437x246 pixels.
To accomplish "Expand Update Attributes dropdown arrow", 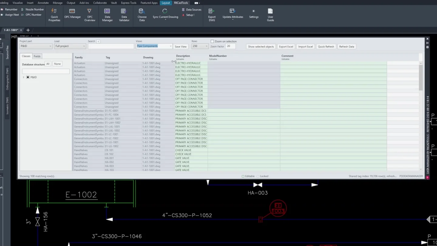I will pyautogui.click(x=233, y=20).
